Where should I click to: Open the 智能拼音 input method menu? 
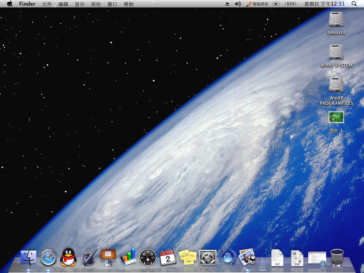257,4
